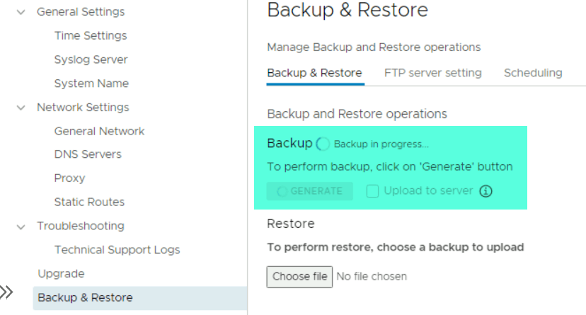Click the double-chevron sidebar collapse icon

pos(7,291)
